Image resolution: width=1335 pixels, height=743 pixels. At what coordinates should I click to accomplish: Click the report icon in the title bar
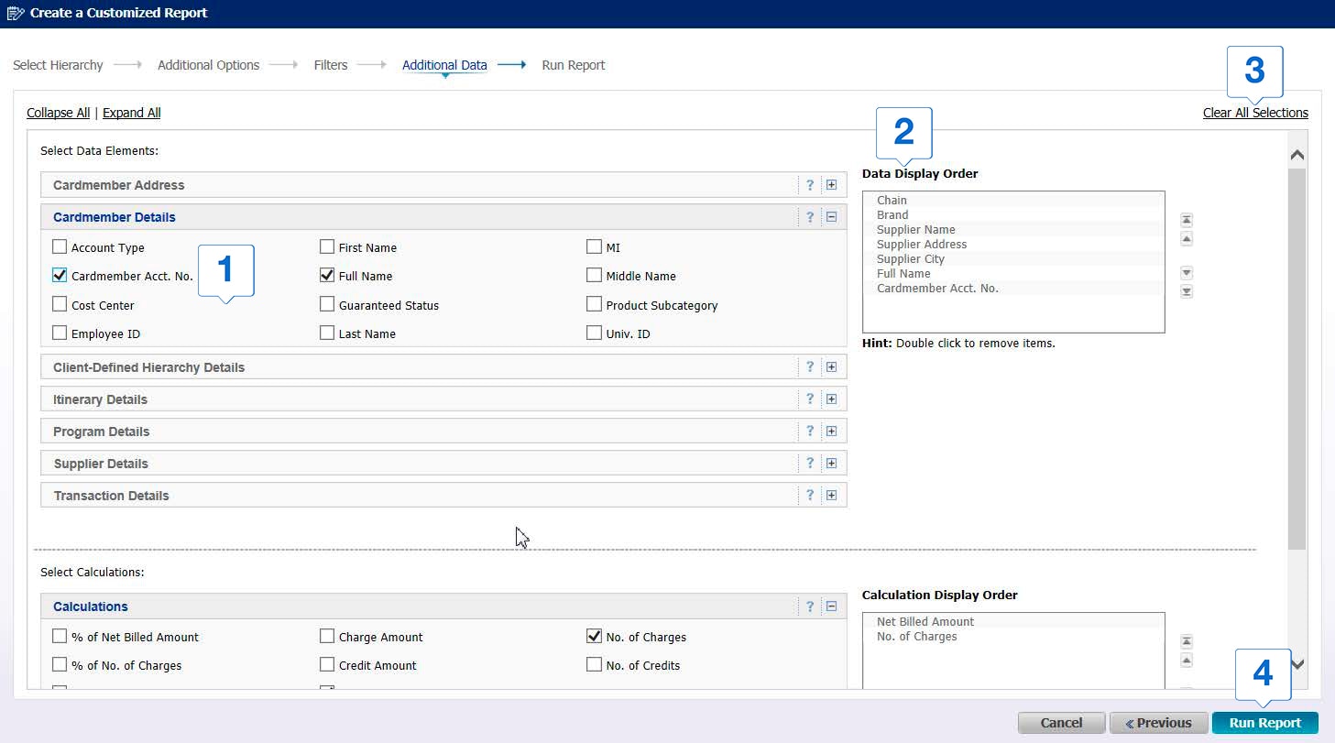click(16, 13)
